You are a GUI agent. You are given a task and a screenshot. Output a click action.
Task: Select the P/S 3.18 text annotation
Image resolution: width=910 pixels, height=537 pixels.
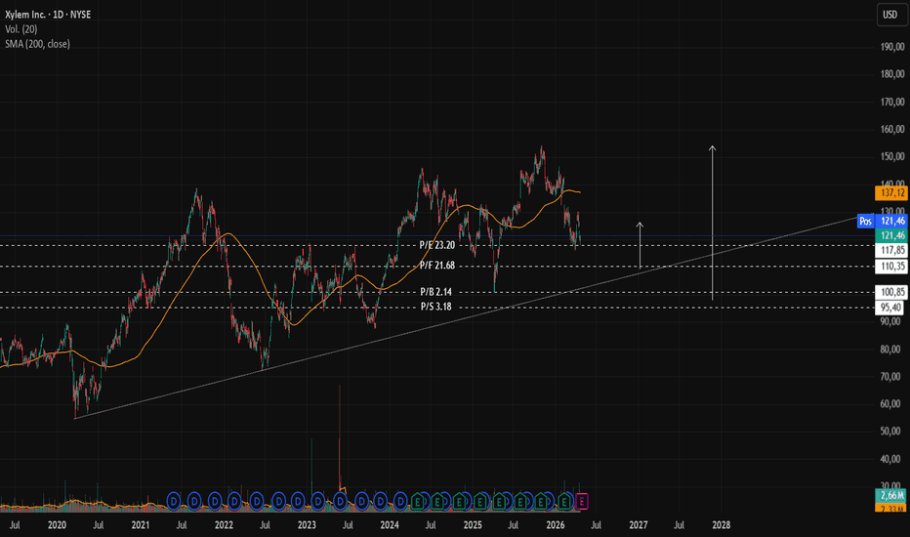click(x=435, y=308)
